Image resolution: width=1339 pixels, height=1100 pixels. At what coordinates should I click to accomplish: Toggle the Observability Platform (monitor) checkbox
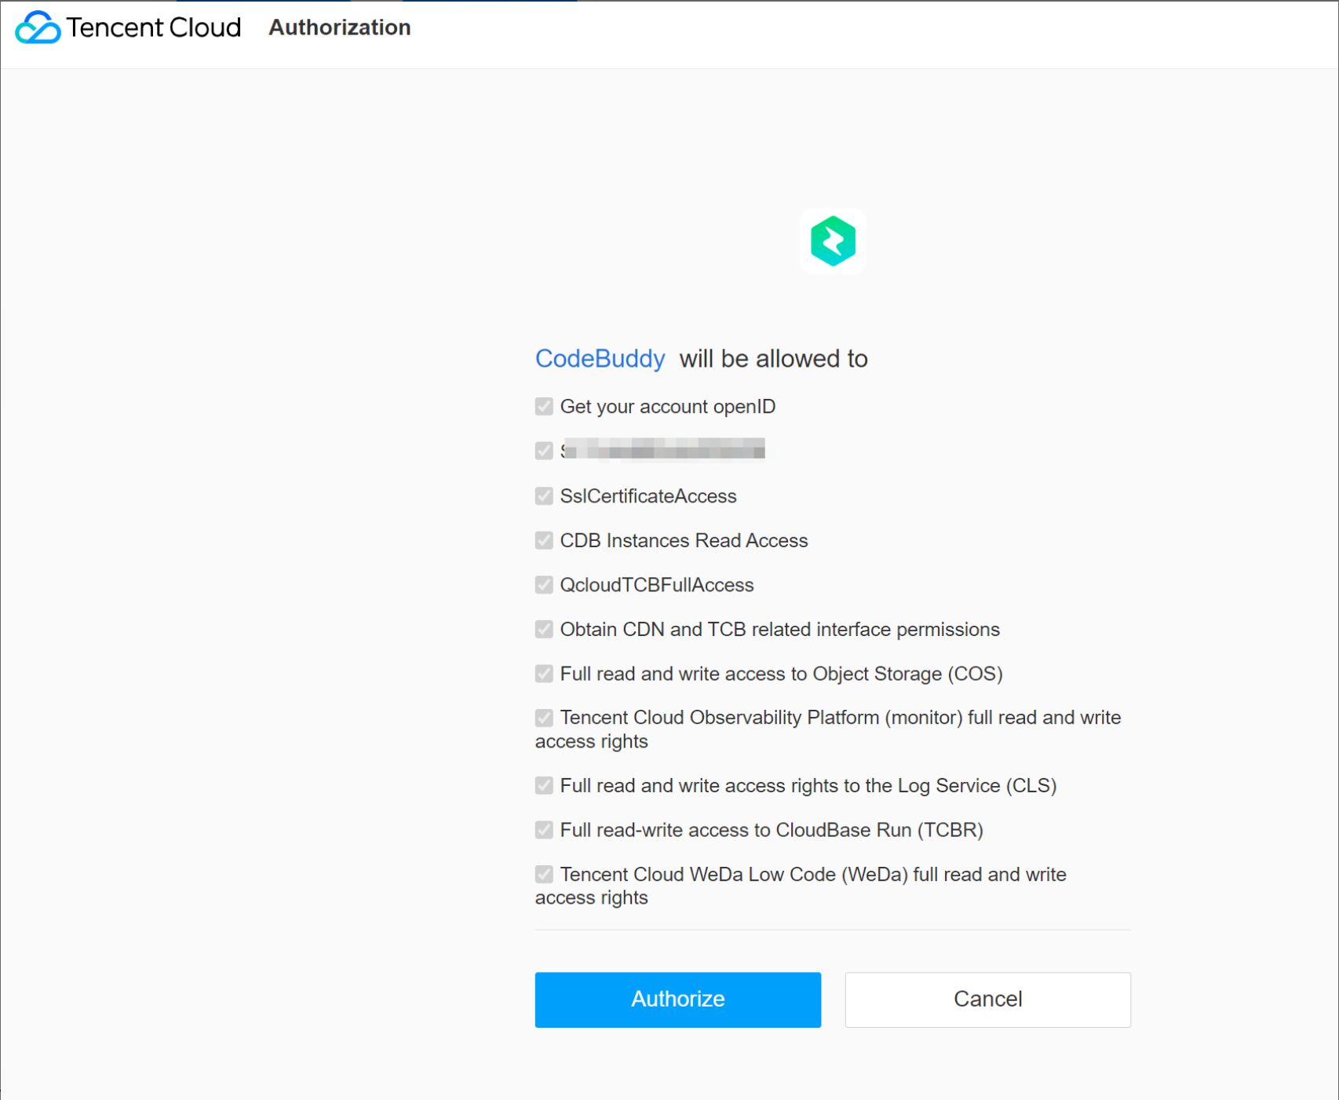pyautogui.click(x=543, y=717)
